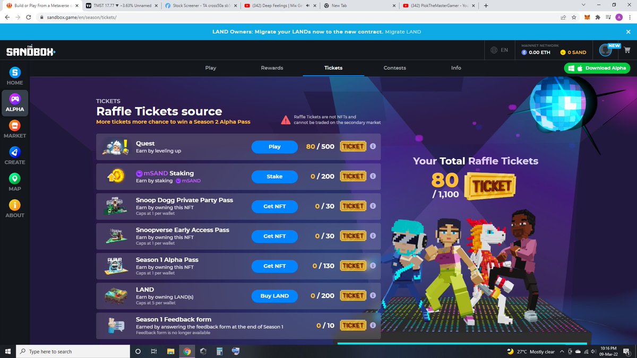
Task: Open File Explorer from the taskbar
Action: click(x=171, y=351)
